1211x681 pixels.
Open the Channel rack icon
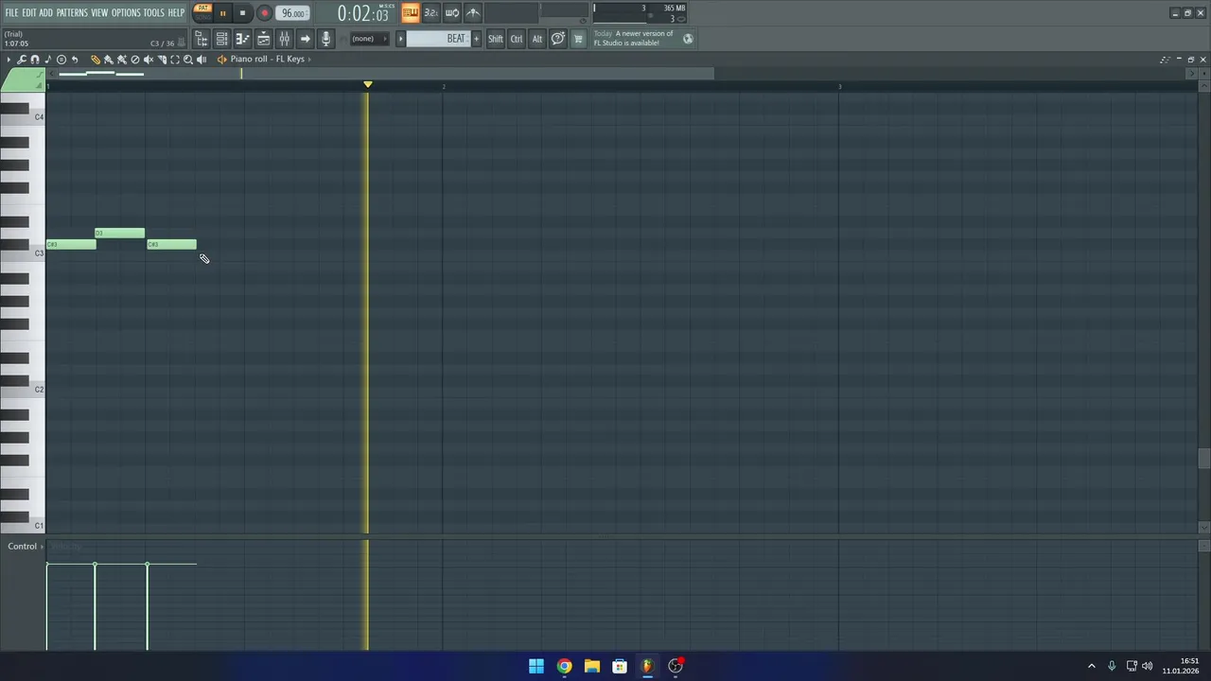pyautogui.click(x=221, y=39)
